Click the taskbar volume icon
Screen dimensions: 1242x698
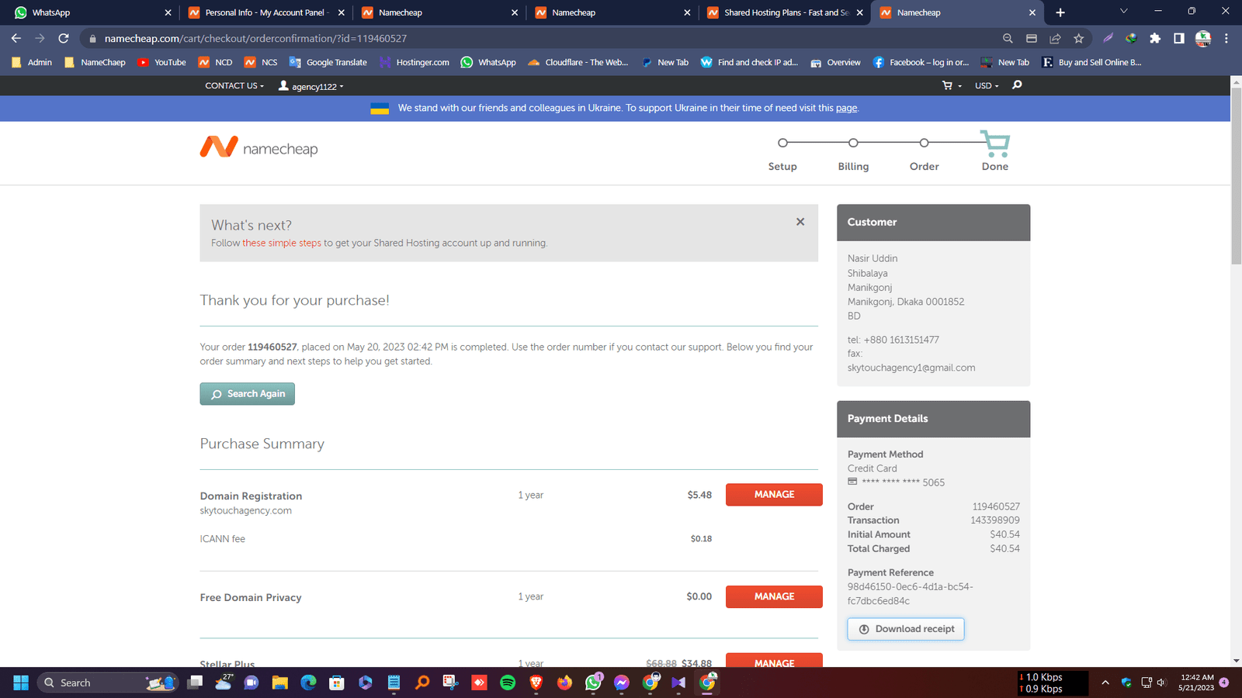1161,682
